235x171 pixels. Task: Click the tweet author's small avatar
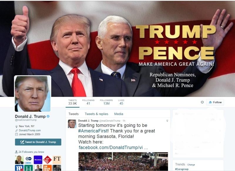point(72,124)
